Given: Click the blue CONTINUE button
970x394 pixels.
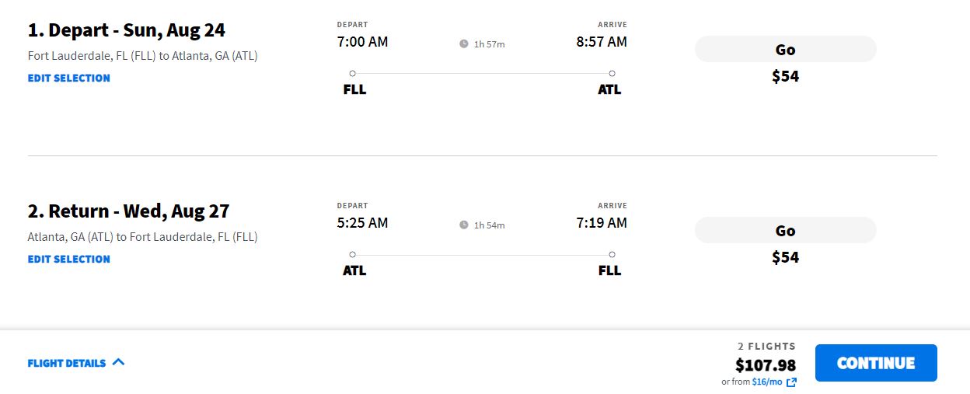Looking at the screenshot, I should click(876, 363).
